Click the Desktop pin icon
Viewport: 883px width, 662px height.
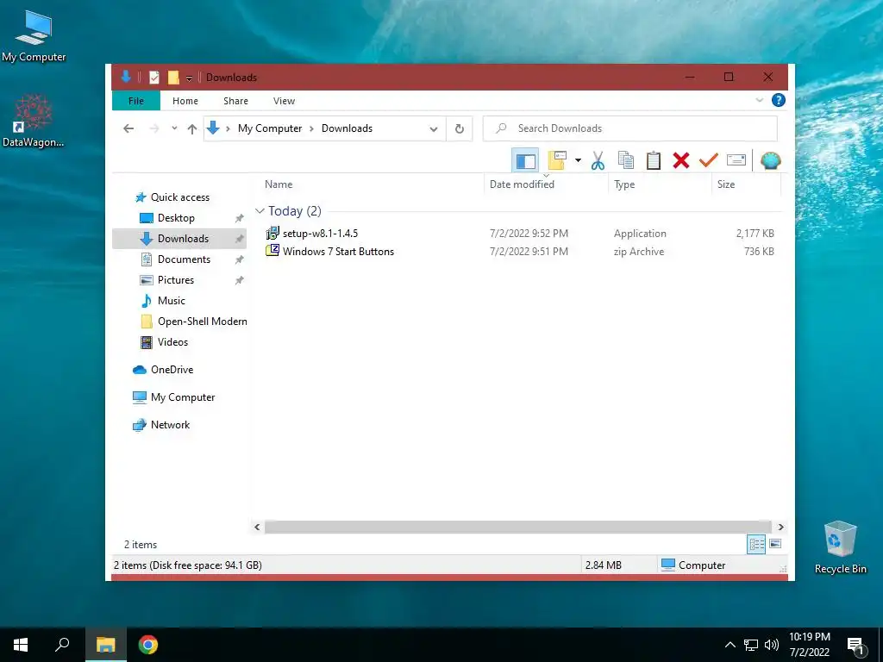point(240,218)
